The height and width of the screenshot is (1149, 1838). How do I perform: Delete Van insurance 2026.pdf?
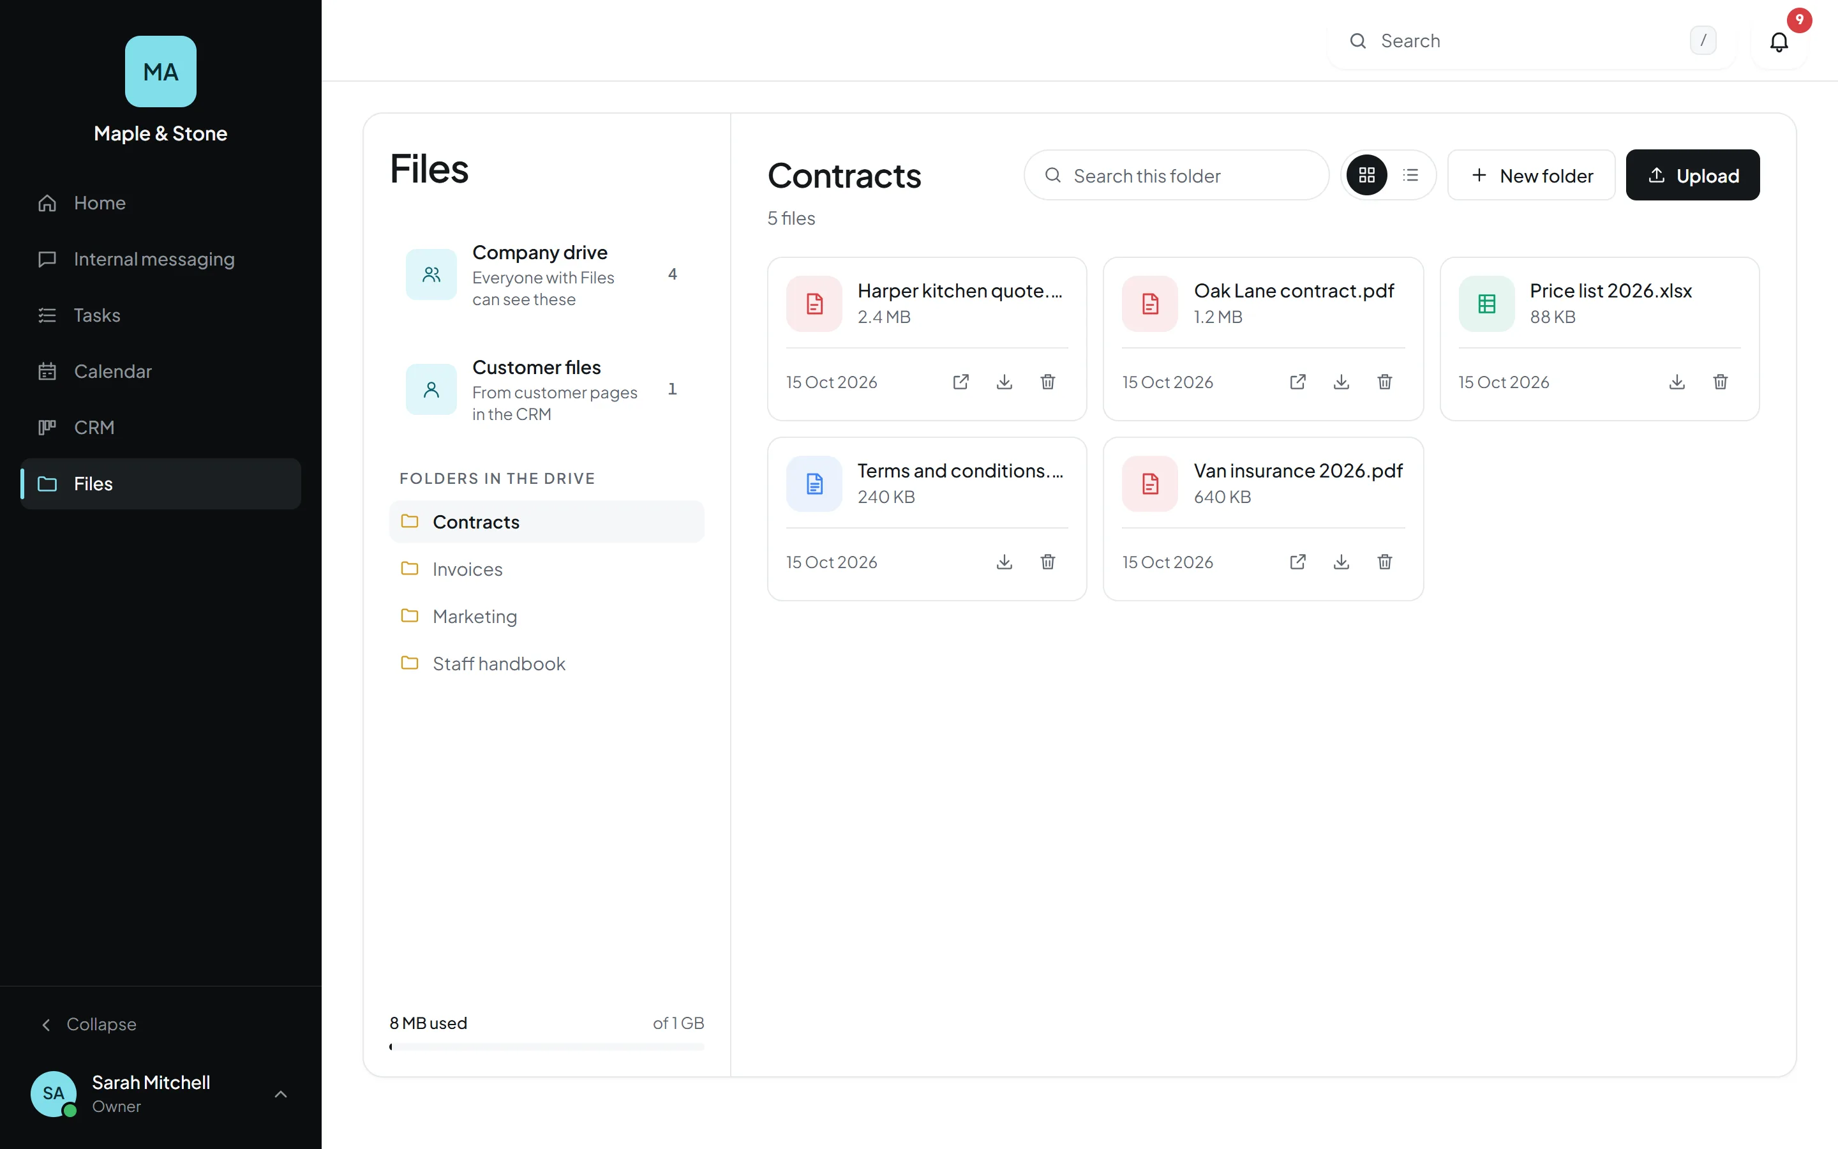point(1385,562)
